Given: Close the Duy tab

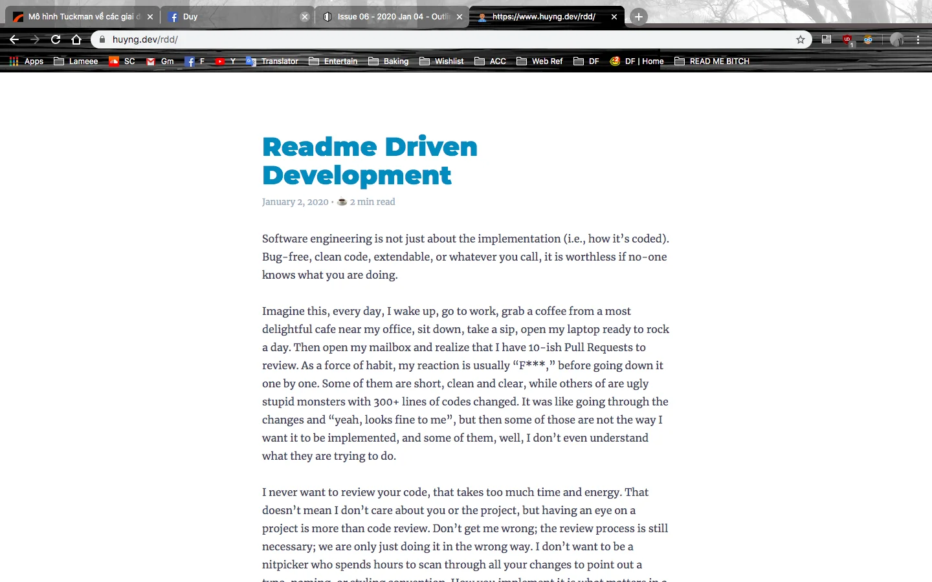Looking at the screenshot, I should tap(305, 17).
